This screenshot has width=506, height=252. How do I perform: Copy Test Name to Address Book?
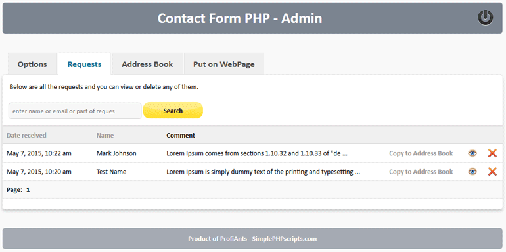point(421,172)
